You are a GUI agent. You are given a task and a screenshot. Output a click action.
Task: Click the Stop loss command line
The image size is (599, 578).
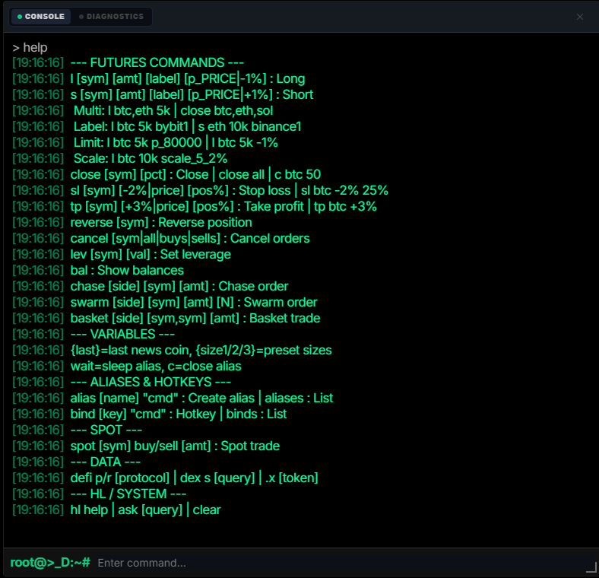(200, 190)
